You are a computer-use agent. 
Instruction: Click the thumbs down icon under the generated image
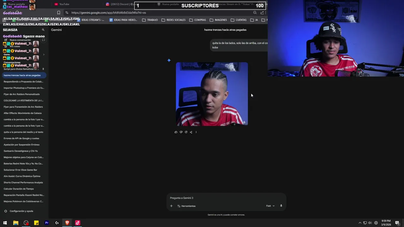click(x=181, y=132)
